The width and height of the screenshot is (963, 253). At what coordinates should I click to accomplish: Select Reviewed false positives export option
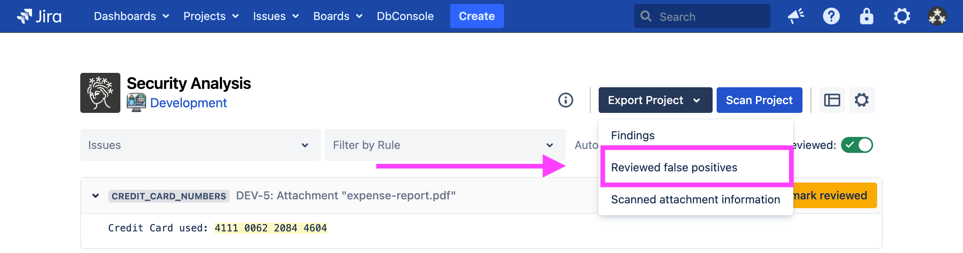[674, 167]
